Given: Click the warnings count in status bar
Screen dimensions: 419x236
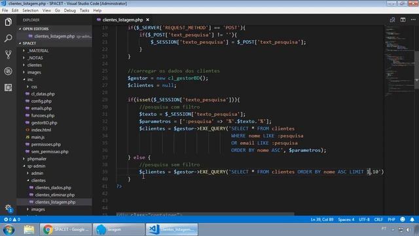Looking at the screenshot, I should [16, 220].
